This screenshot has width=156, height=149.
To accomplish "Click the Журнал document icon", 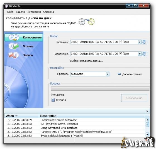I will (x=53, y=100).
